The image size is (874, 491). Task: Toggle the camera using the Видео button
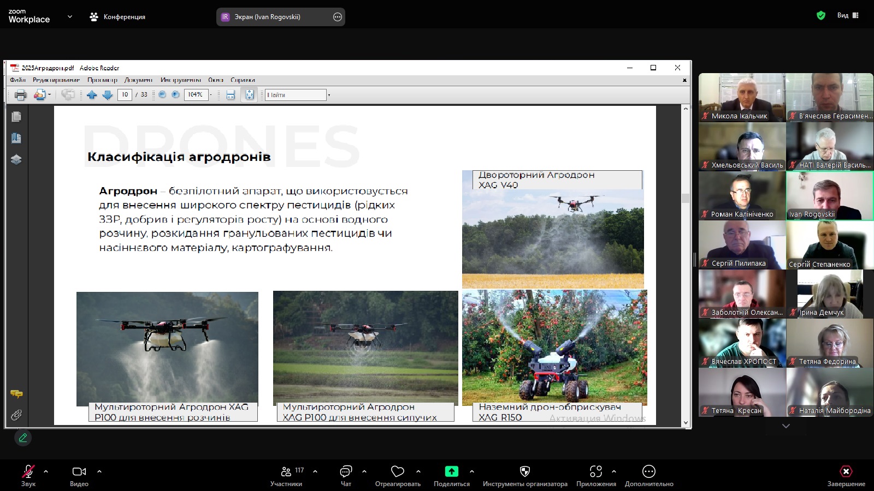(x=79, y=472)
